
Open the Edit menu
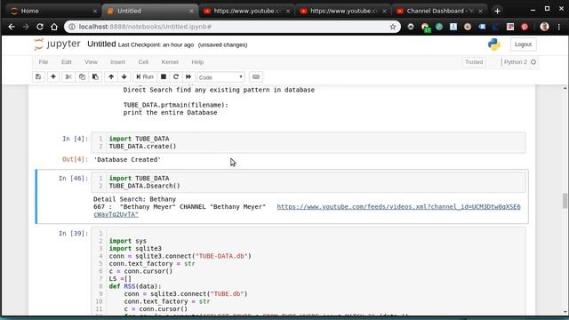67,62
